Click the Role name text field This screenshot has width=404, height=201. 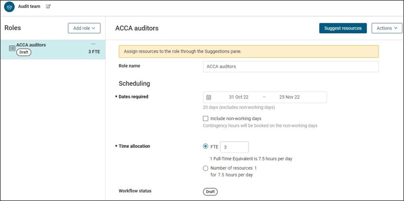click(x=291, y=67)
